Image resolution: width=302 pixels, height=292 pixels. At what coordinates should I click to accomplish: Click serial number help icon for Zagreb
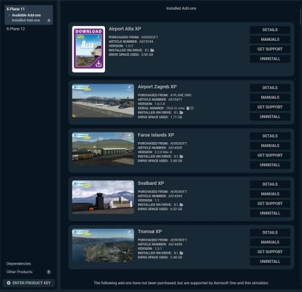coord(192,108)
